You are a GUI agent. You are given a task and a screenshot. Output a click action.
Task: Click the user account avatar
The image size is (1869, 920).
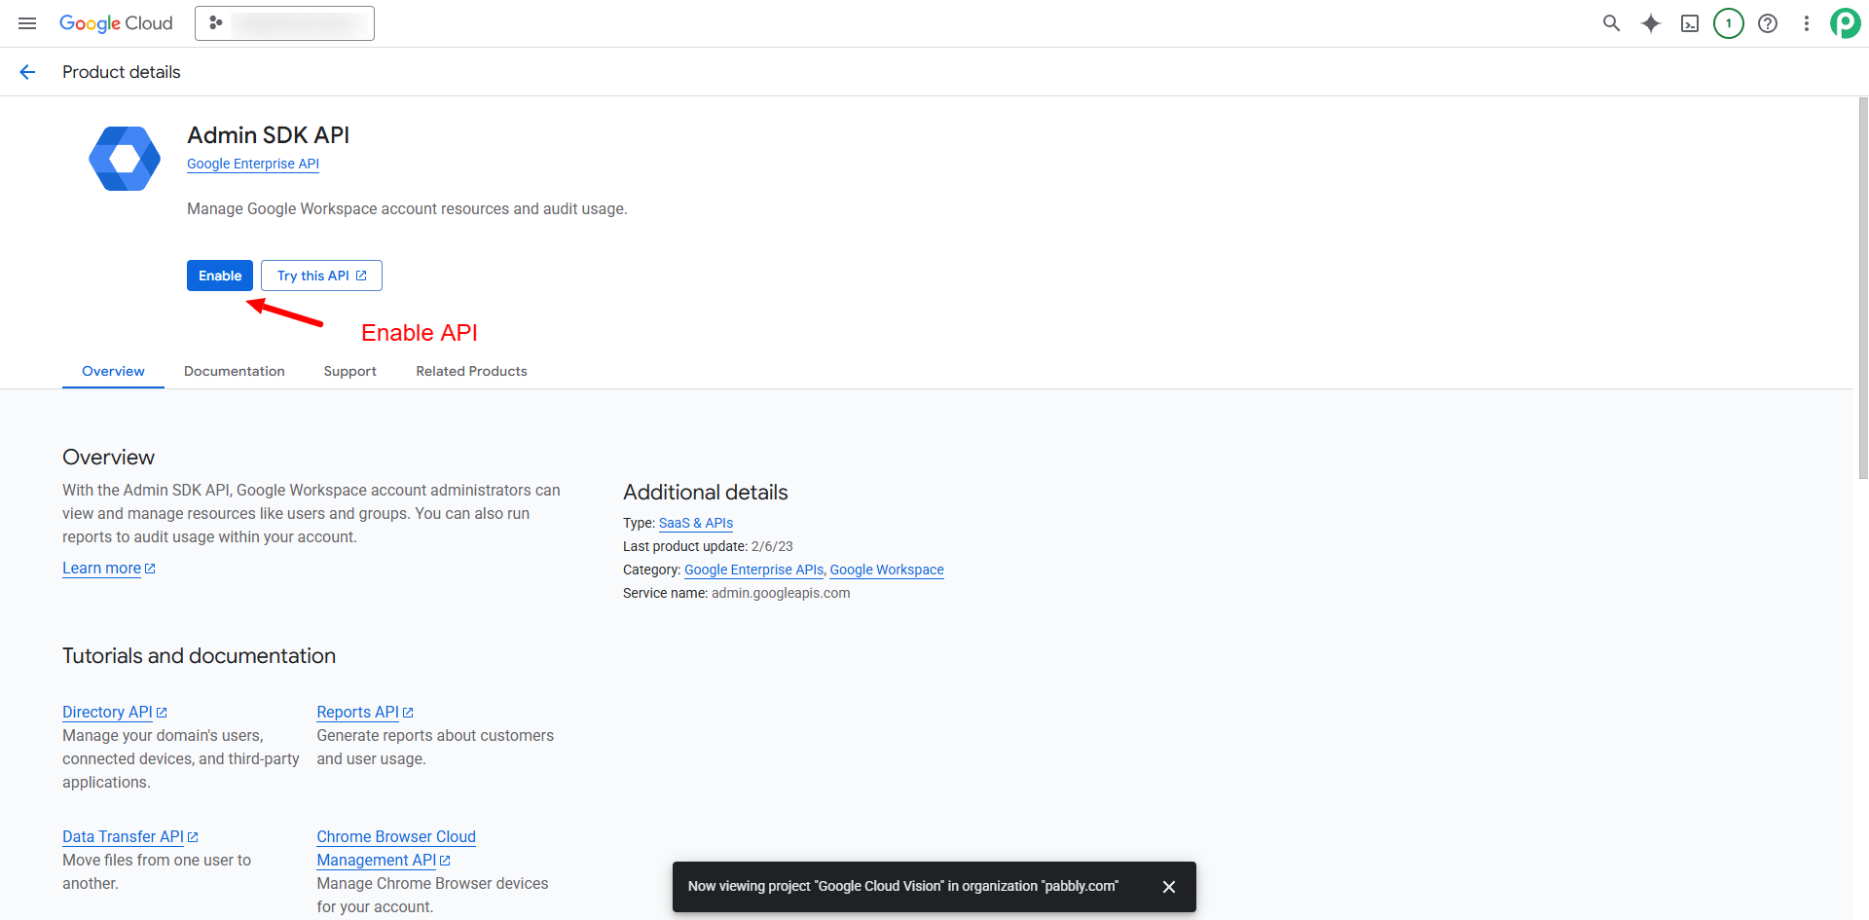1845,23
